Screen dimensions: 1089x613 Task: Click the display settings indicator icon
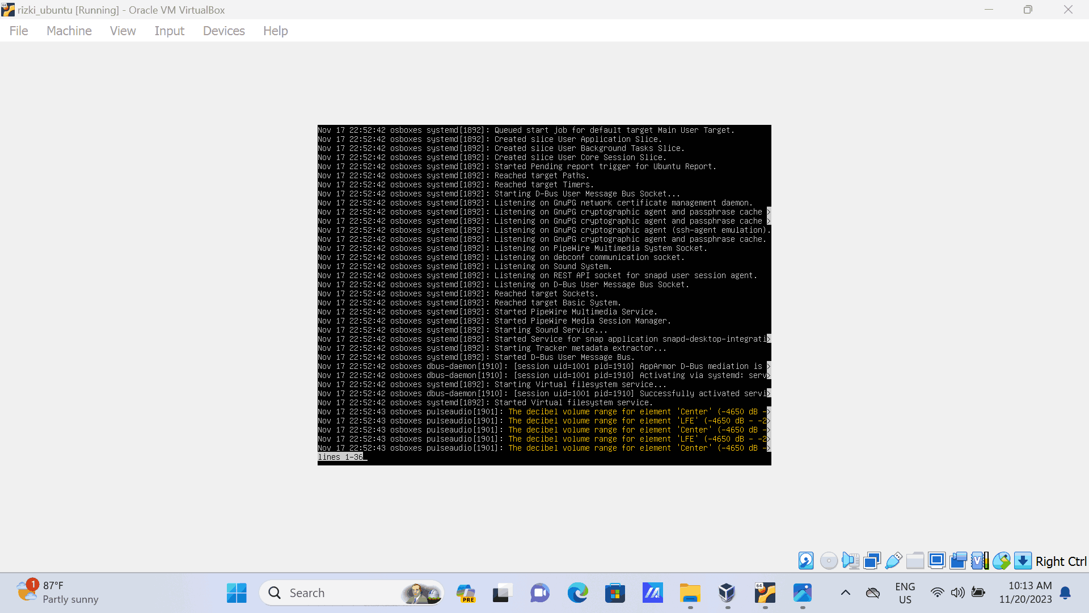[x=936, y=561]
